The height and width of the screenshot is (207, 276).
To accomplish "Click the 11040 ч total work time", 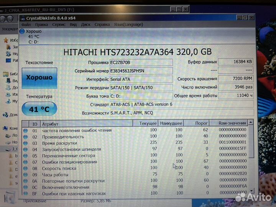I will click(236, 95).
